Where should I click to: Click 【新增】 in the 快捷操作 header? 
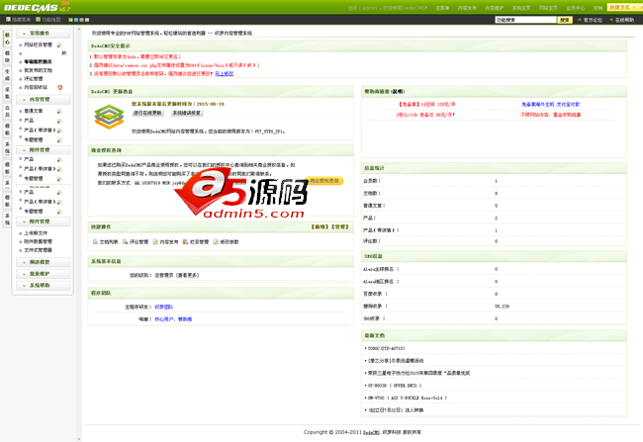321,226
